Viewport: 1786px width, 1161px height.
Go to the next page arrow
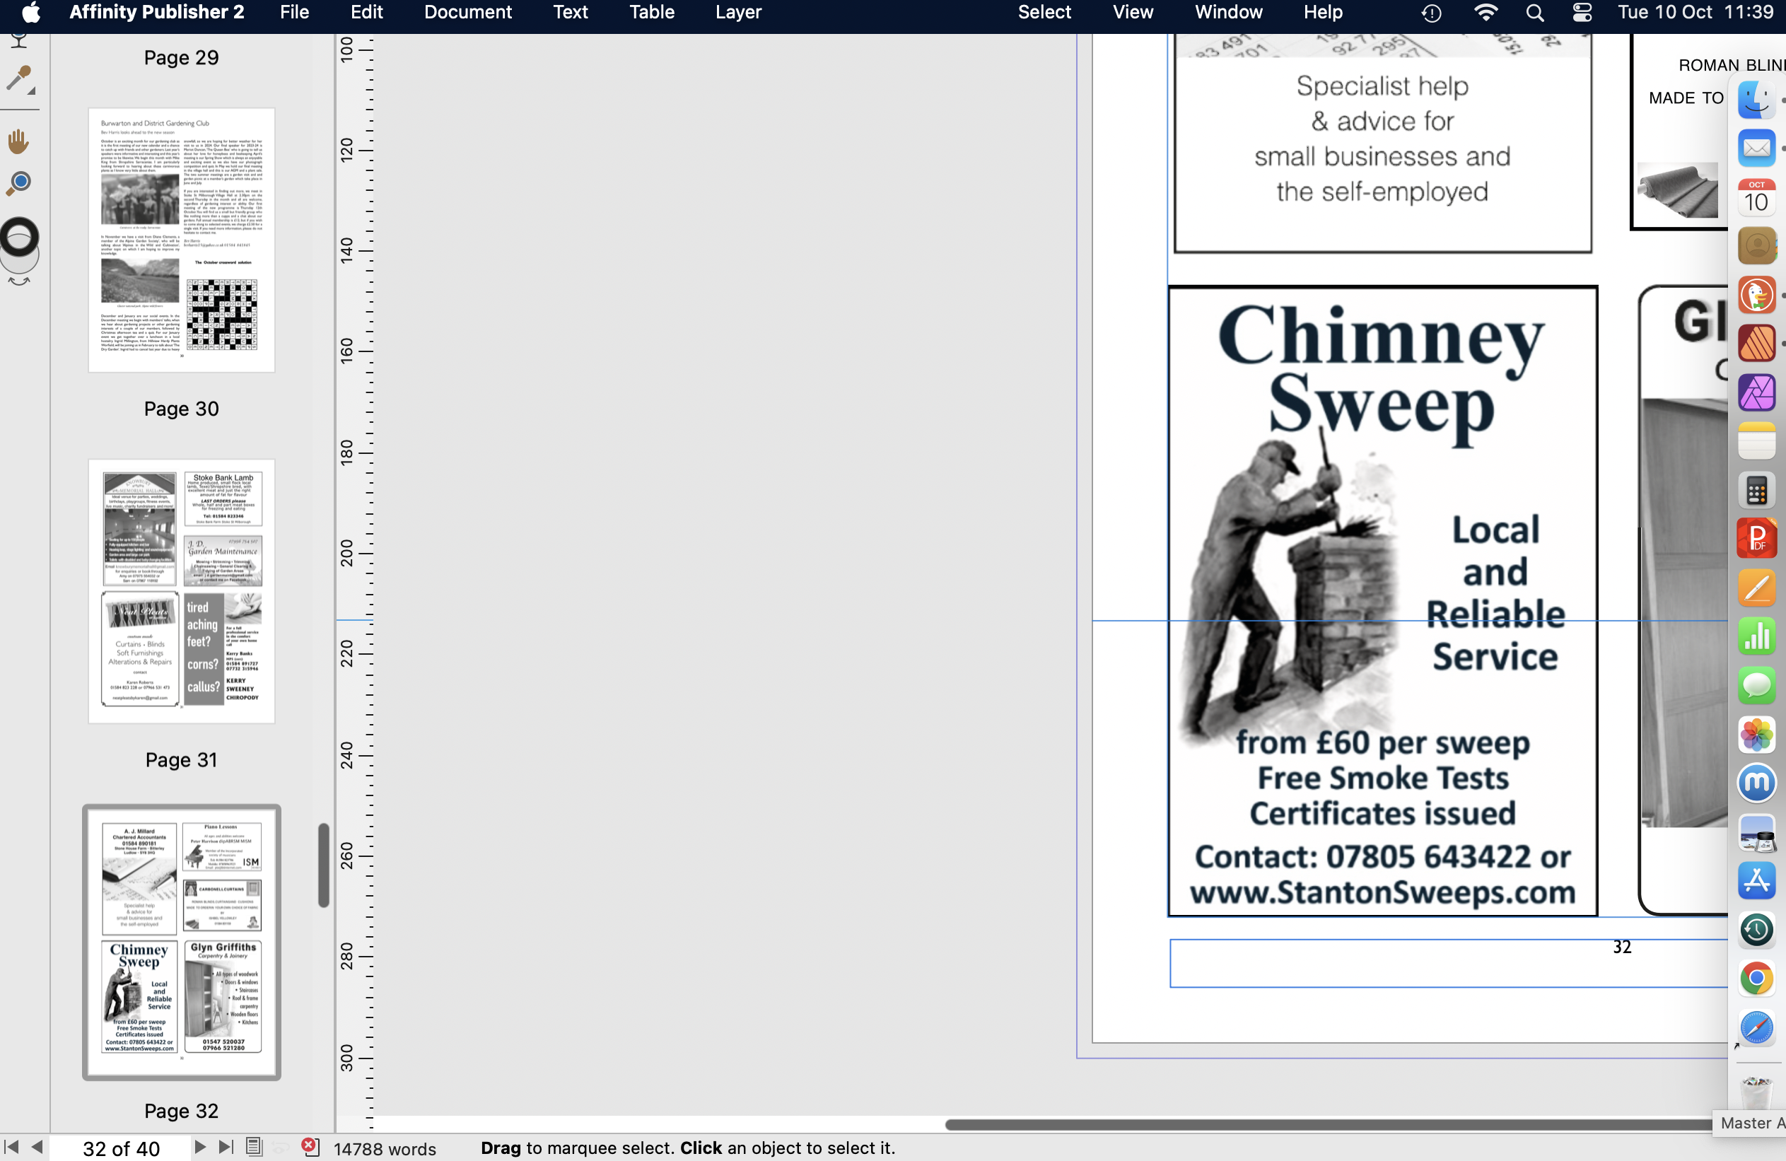coord(199,1148)
